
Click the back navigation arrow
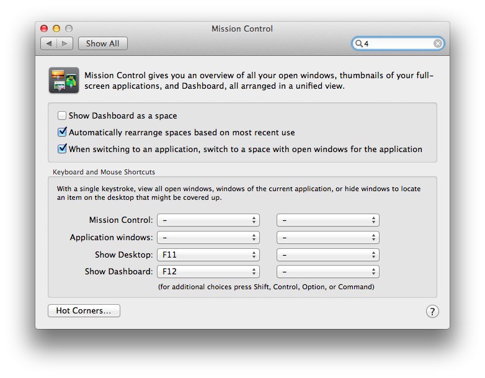49,43
